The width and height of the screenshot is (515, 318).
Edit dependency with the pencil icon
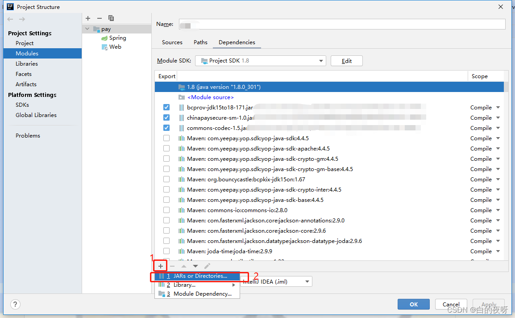(x=207, y=266)
